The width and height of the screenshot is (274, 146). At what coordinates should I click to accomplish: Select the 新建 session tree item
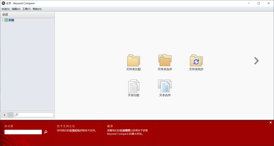(11, 20)
